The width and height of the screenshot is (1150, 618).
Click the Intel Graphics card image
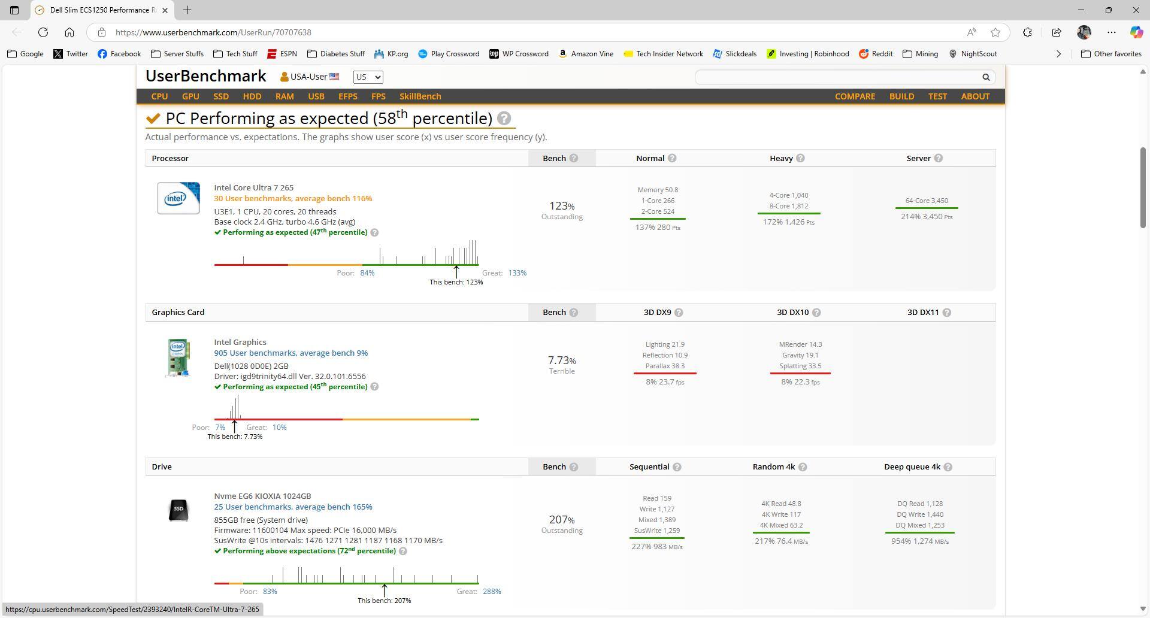point(178,358)
